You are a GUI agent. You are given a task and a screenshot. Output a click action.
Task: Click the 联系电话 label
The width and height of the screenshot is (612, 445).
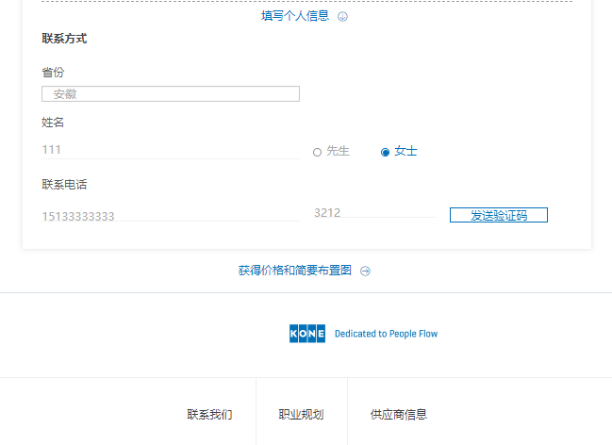pyautogui.click(x=64, y=185)
